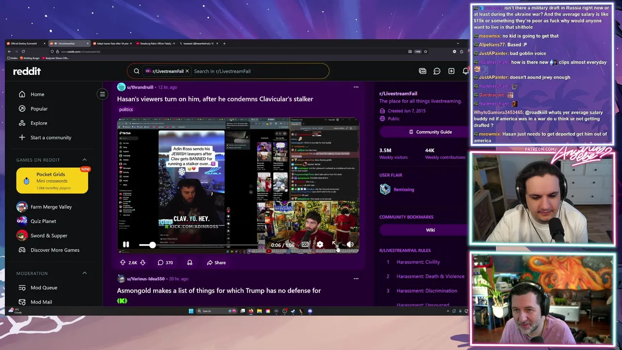Open the Dailies bookmarks folder
This screenshot has height=350, width=622.
tap(13, 58)
